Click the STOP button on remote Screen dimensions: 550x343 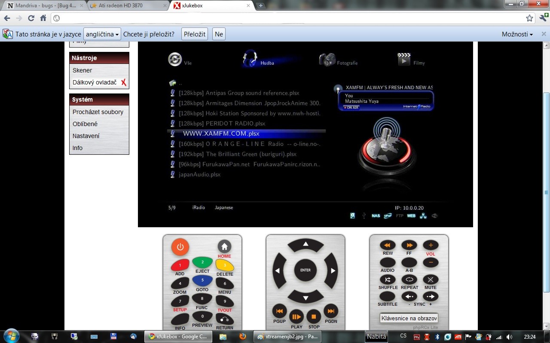[314, 317]
